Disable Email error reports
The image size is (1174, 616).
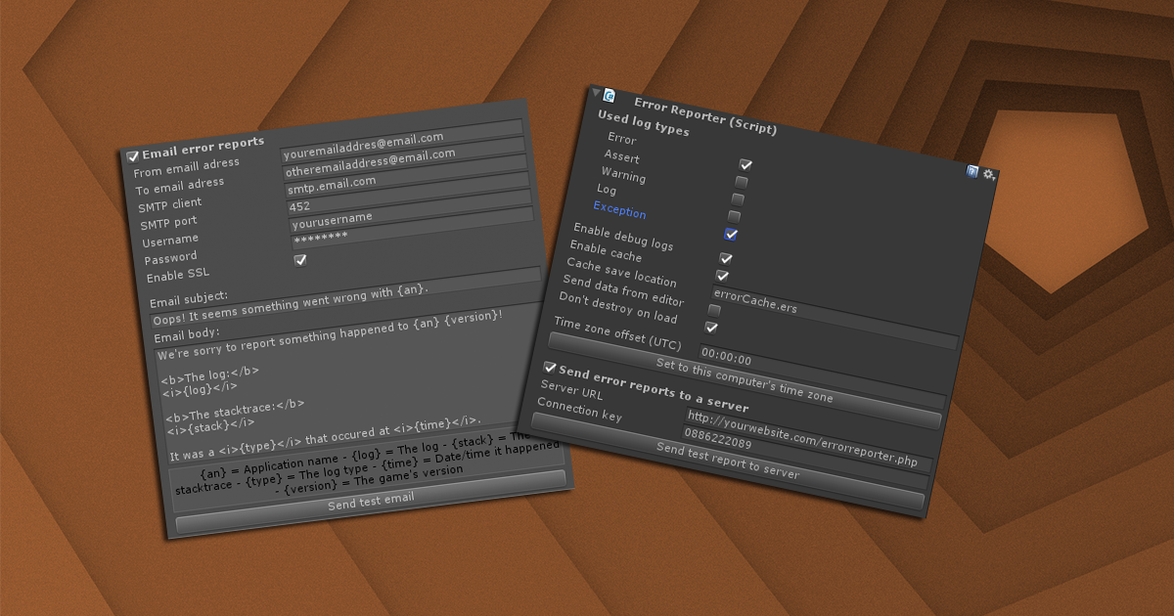(131, 157)
